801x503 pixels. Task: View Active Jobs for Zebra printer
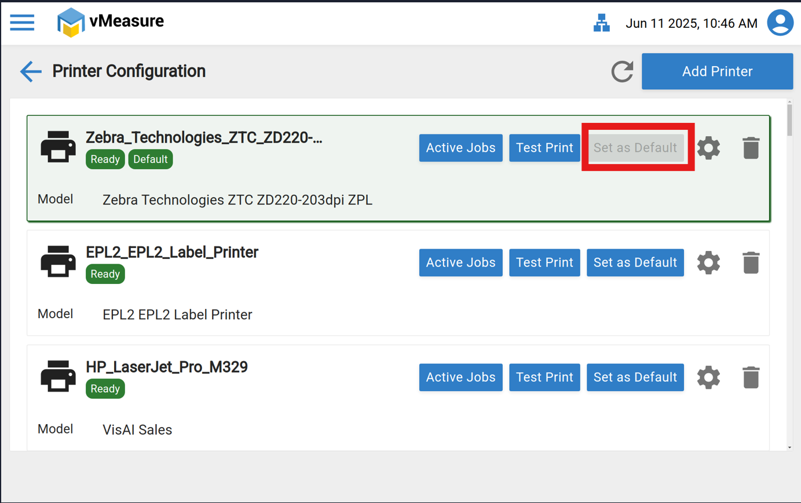pyautogui.click(x=460, y=148)
